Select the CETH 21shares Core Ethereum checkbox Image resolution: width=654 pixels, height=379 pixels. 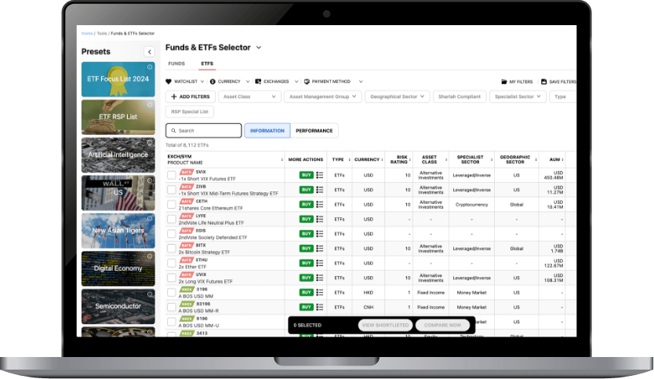coord(172,204)
